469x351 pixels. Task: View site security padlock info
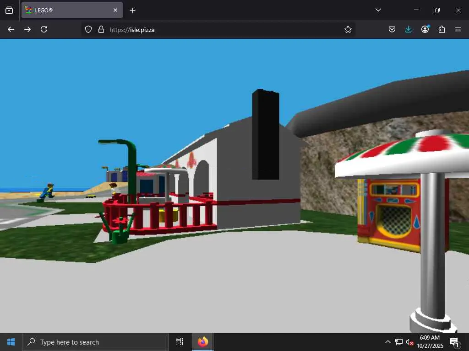pyautogui.click(x=101, y=29)
